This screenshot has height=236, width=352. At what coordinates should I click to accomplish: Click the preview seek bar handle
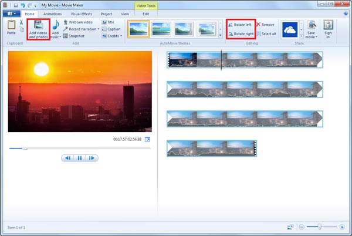click(x=25, y=148)
